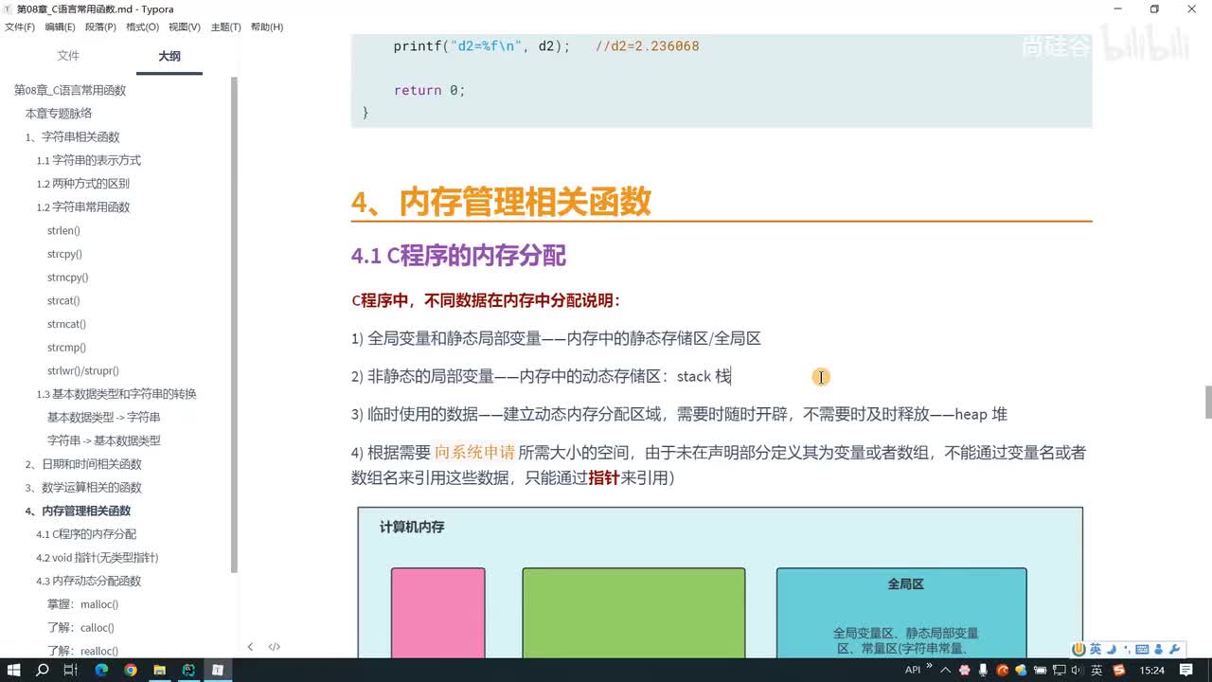Open soft keyboard on IME bar
The height and width of the screenshot is (682, 1212).
tap(1142, 649)
